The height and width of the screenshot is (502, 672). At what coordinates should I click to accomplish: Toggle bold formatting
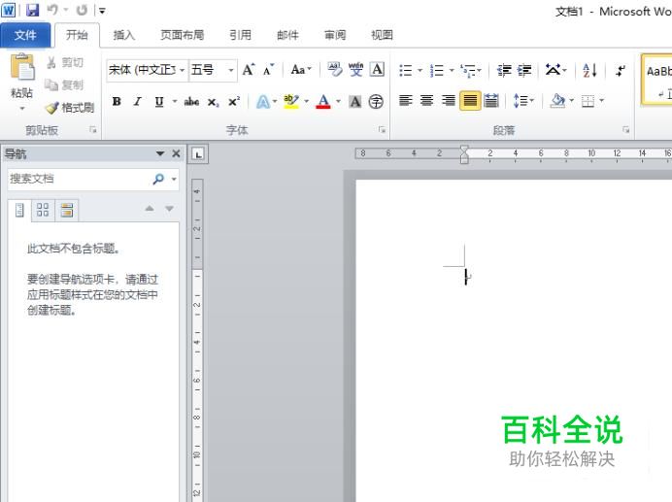[117, 102]
